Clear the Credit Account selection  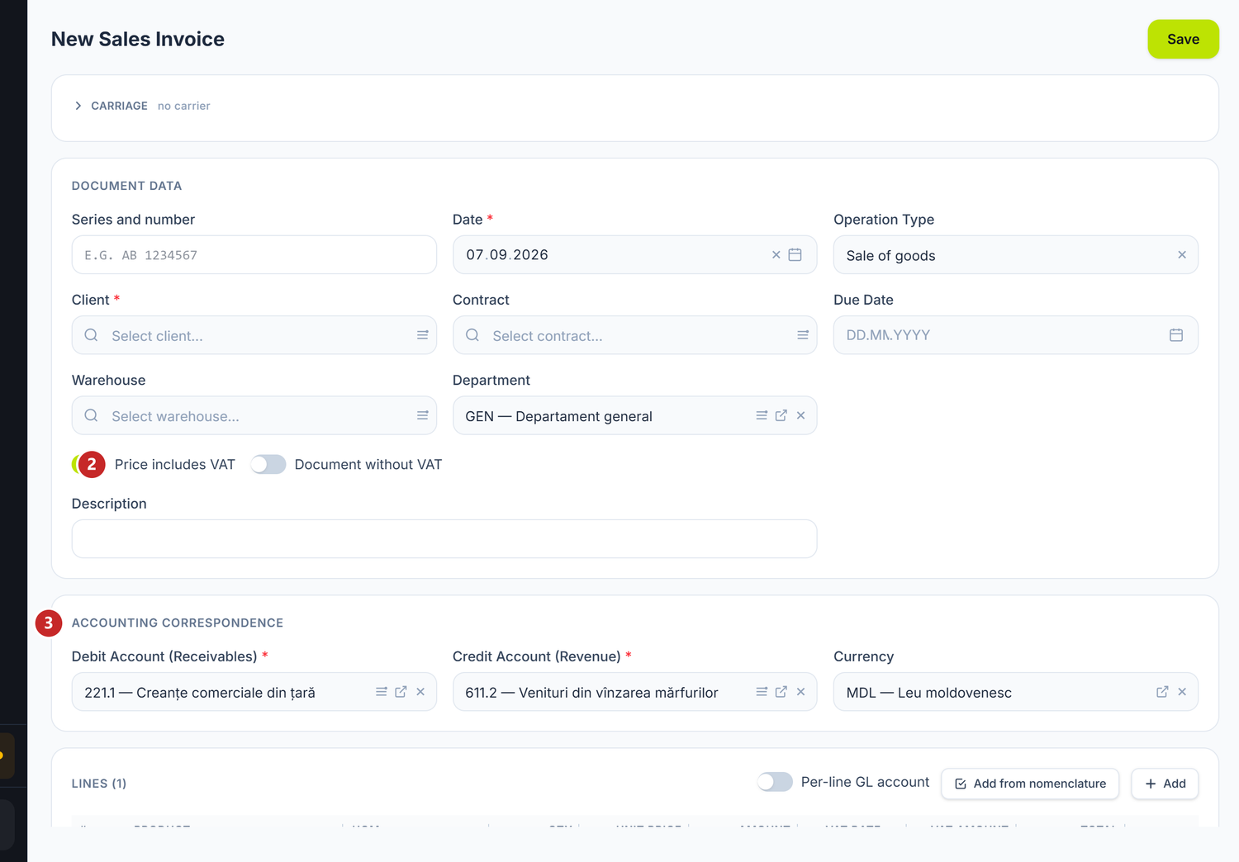click(x=800, y=692)
